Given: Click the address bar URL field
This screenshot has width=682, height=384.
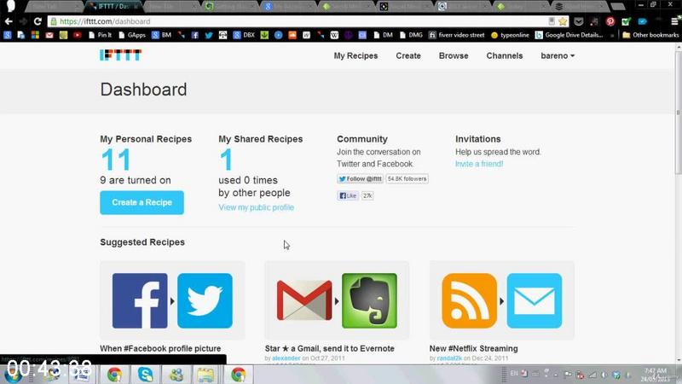Looking at the screenshot, I should point(300,21).
